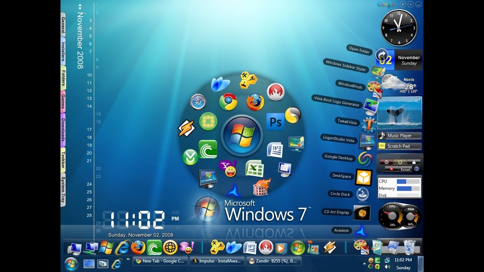Screen dimensions: 484x272
Task: Expand the taskbar quick launch chevron
Action: click(x=128, y=259)
